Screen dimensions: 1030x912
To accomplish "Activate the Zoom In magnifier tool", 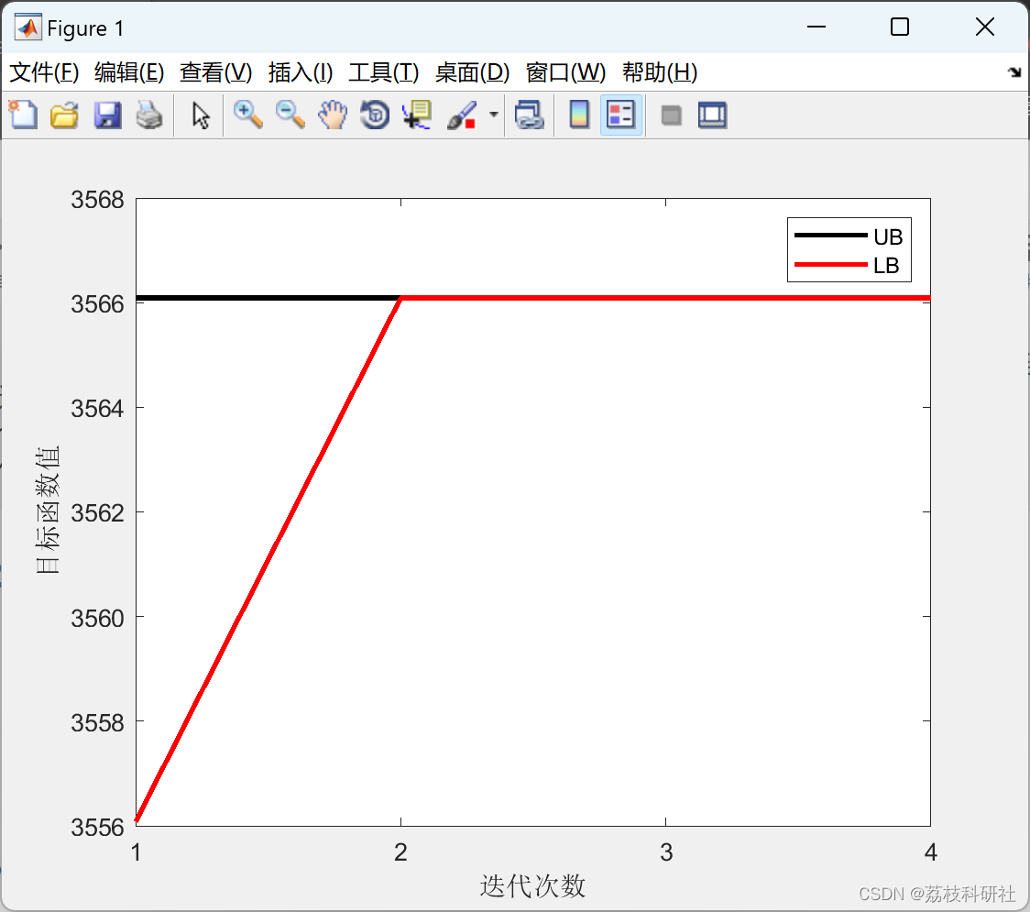I will (247, 115).
